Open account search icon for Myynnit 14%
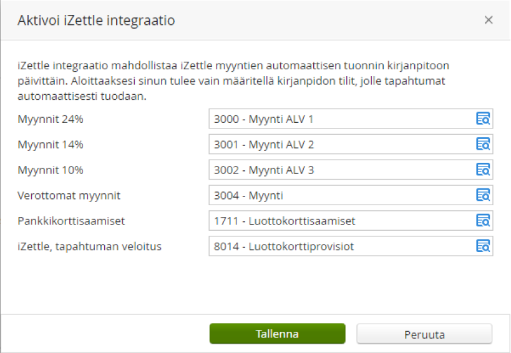The height and width of the screenshot is (353, 511). coord(483,144)
